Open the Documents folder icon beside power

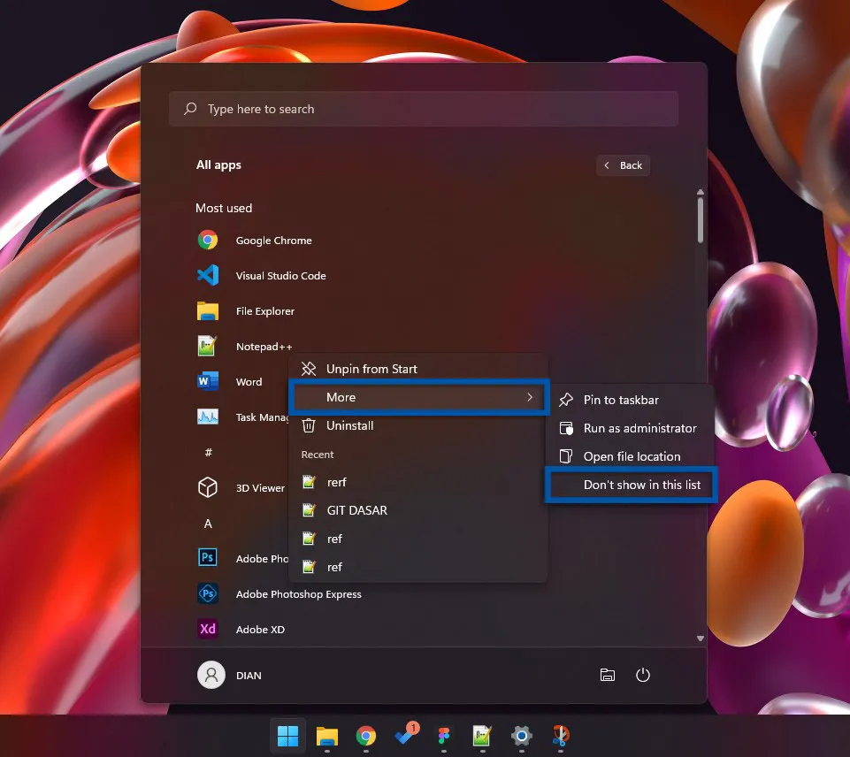[x=608, y=676]
